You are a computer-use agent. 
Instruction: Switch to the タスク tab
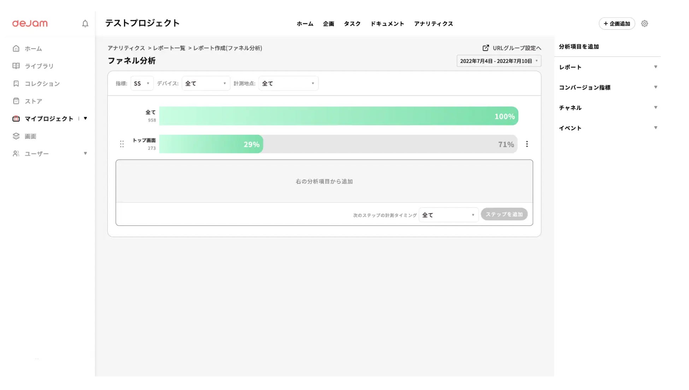[x=352, y=24]
